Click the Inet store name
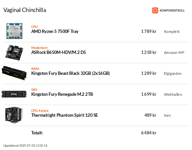 (x=167, y=115)
